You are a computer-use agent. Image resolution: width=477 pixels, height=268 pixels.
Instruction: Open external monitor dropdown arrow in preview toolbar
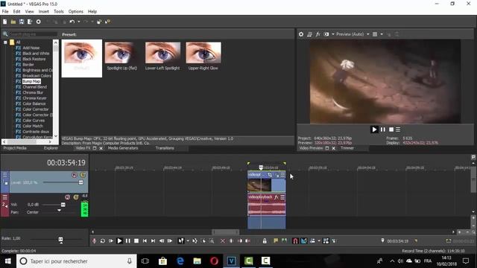point(333,34)
